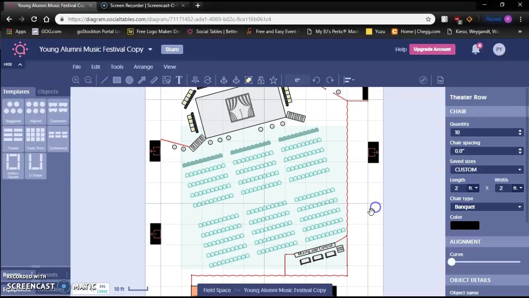Click the Chair spacing field

(x=487, y=151)
